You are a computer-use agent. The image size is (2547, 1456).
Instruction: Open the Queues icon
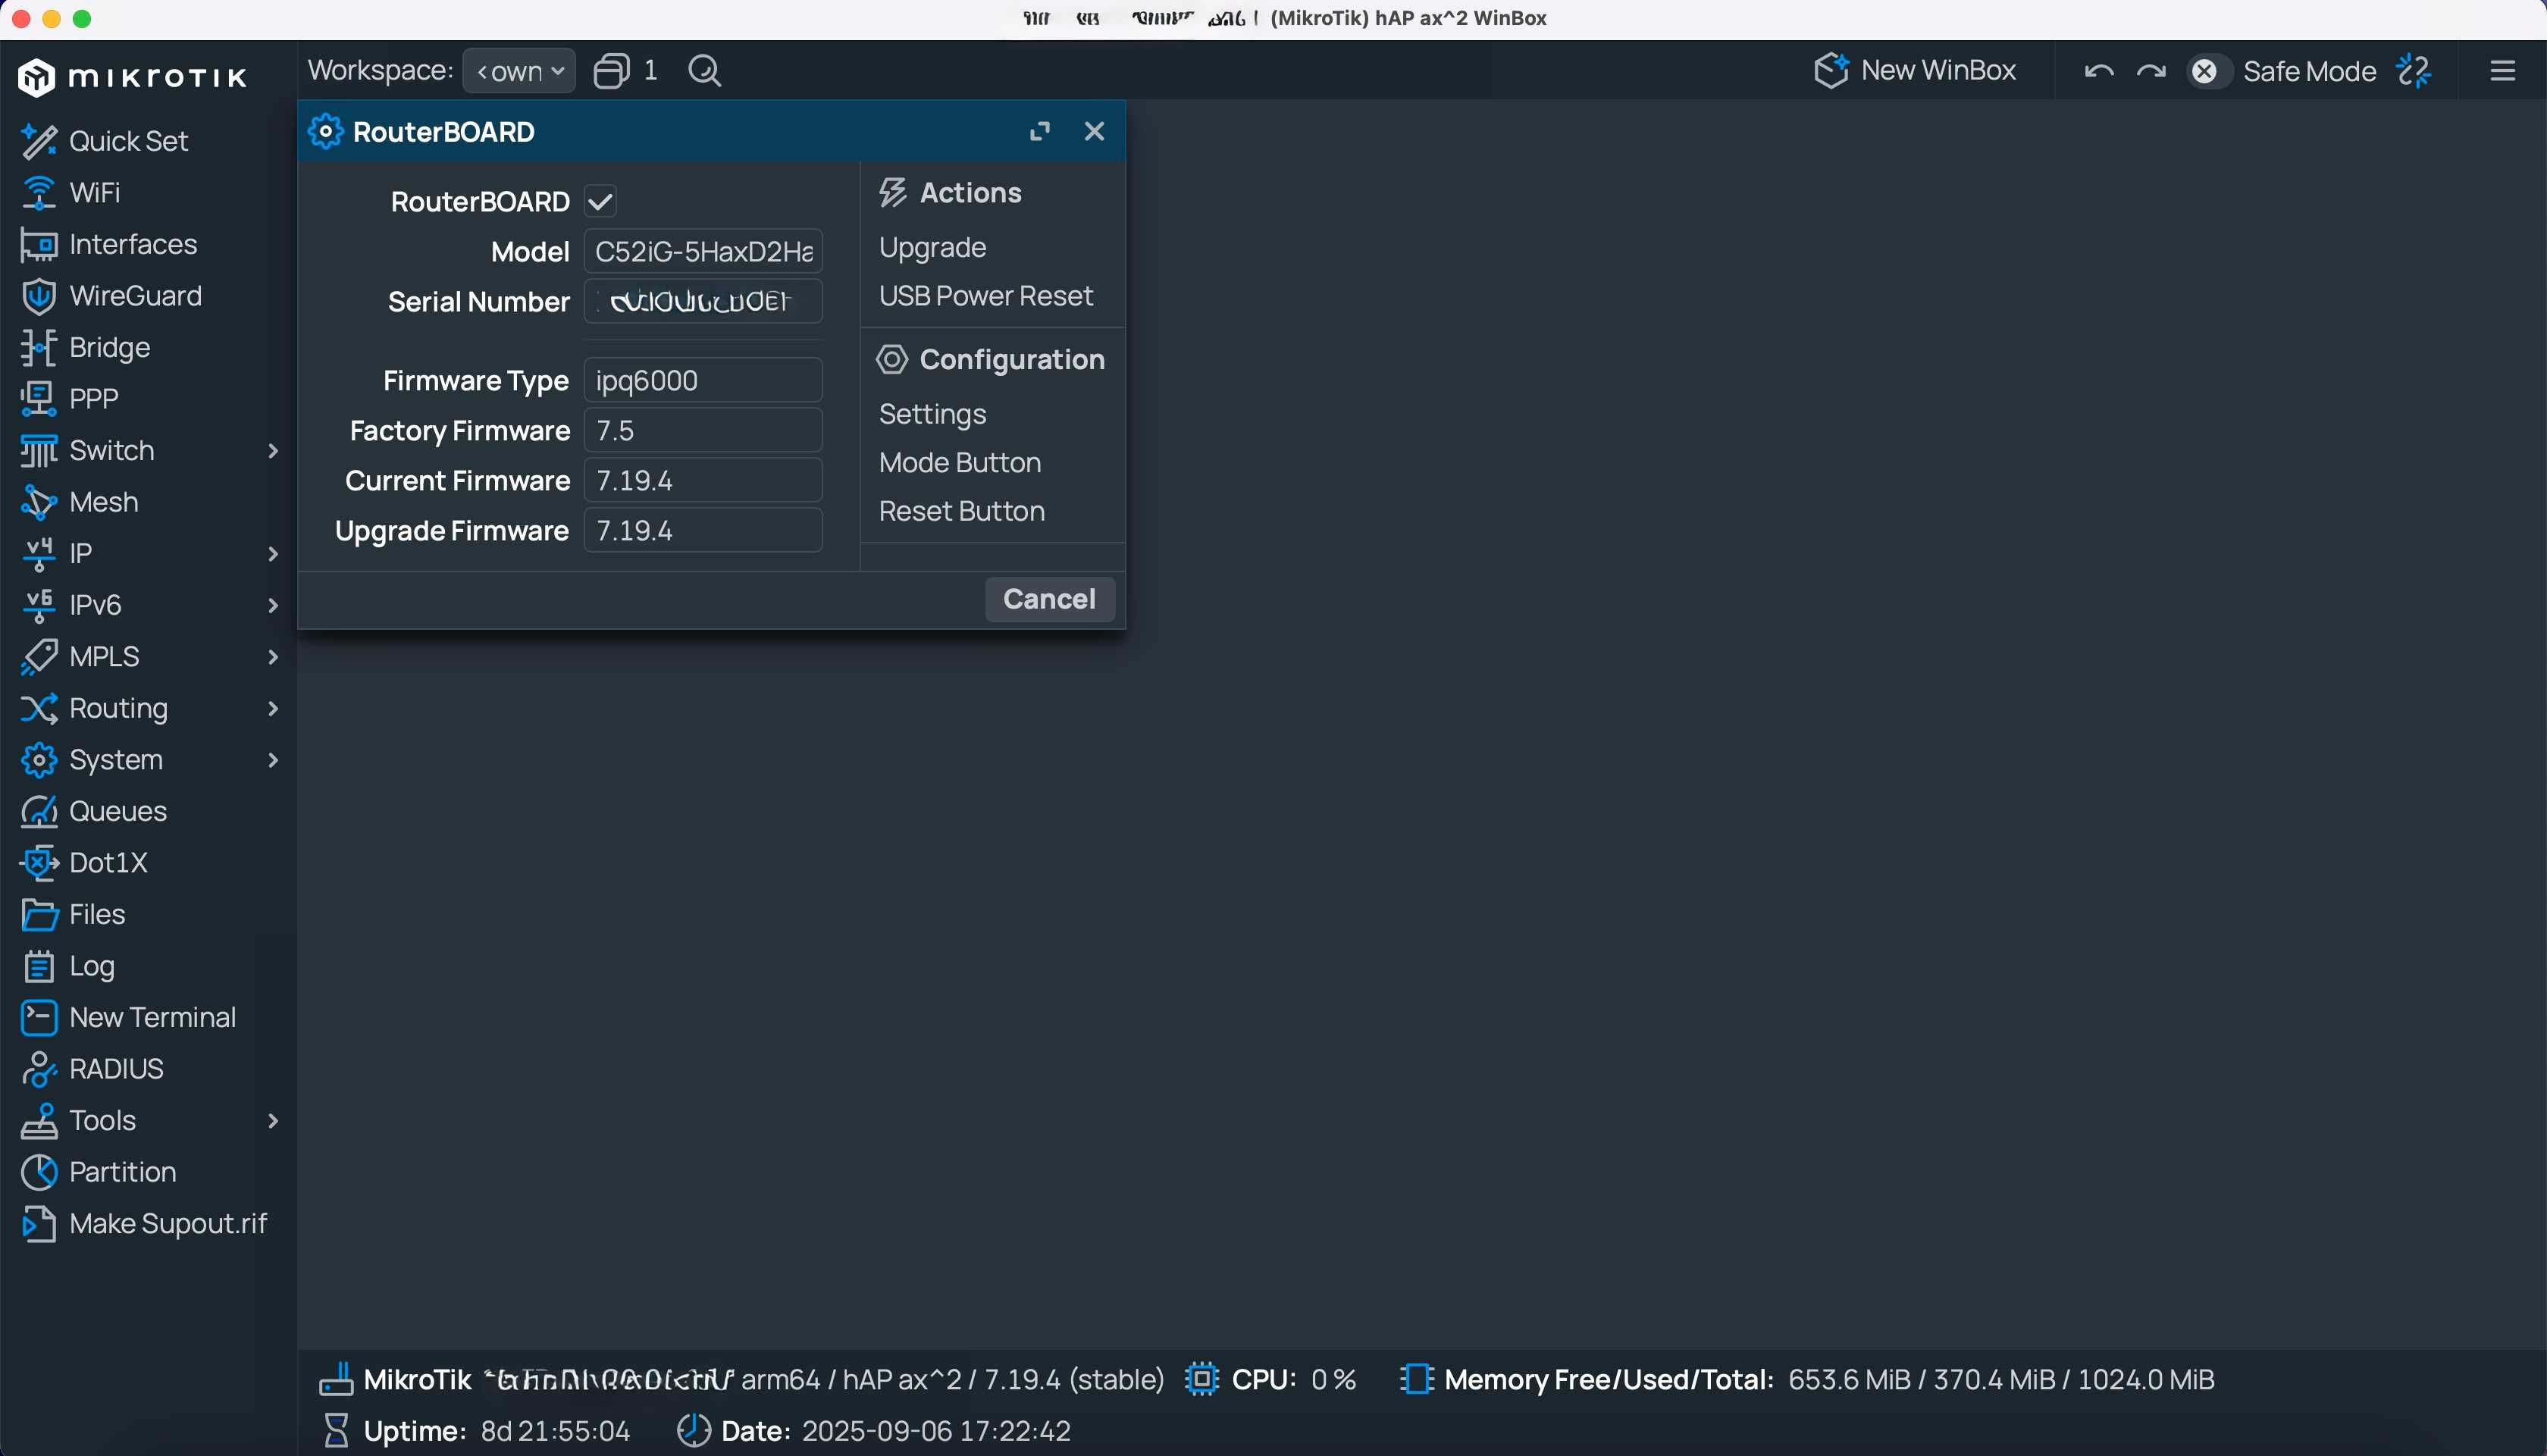tap(38, 811)
